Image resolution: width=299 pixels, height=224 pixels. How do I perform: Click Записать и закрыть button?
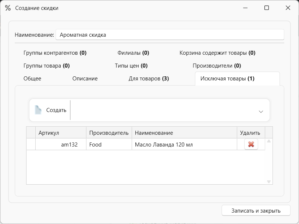(256, 210)
